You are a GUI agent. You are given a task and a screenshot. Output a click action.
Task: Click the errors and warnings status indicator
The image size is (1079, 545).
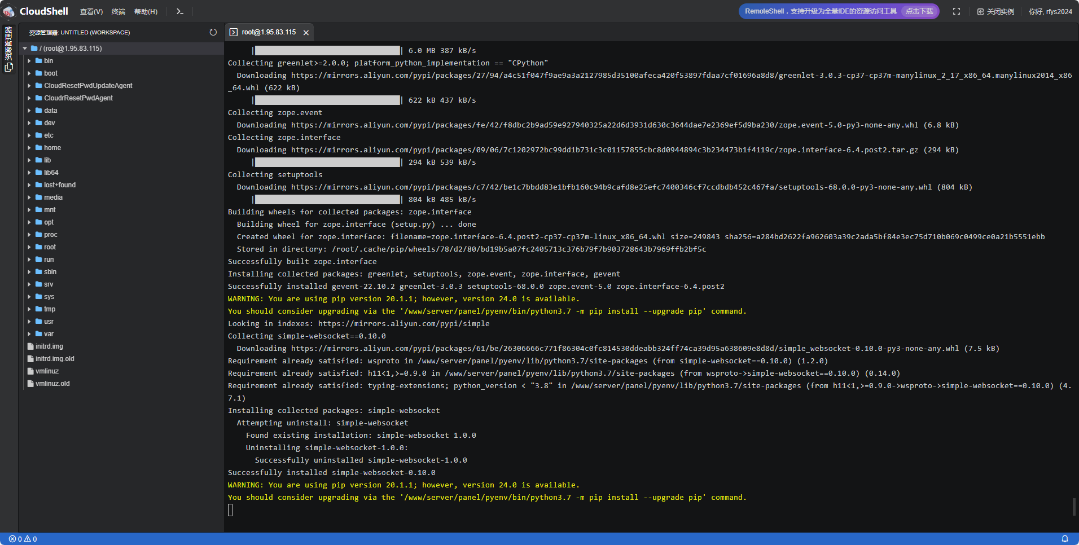[23, 539]
